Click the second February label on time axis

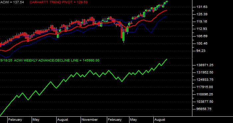click(115, 120)
